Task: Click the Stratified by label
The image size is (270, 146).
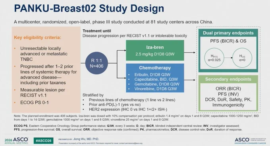Action: point(93,95)
